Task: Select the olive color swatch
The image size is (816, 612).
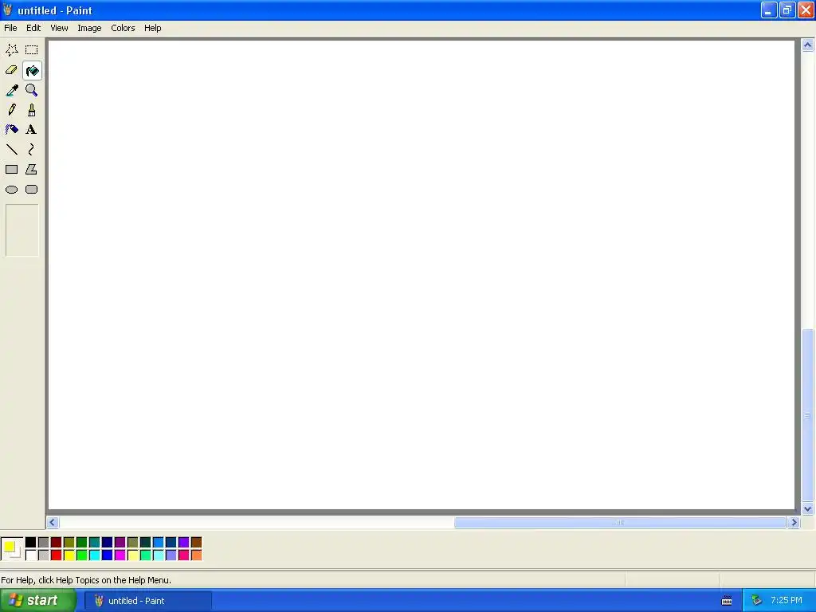Action: [69, 542]
